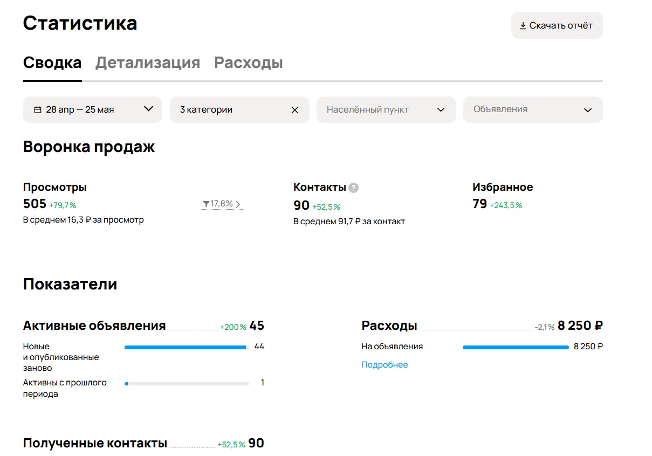Click the Просмотры value 505
Viewport: 652px width, 456px height.
tap(35, 204)
